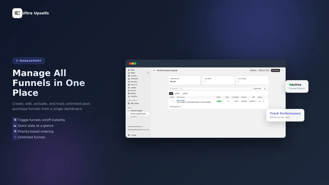Click the Funnel Name column header
329x185 pixels.
181,97
